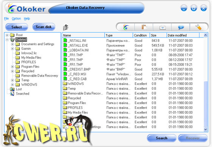Click the file list vertical scrollbar thumb
This screenshot has width=212, height=147.
206,104
